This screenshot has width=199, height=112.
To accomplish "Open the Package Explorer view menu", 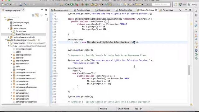I will point(46,15).
